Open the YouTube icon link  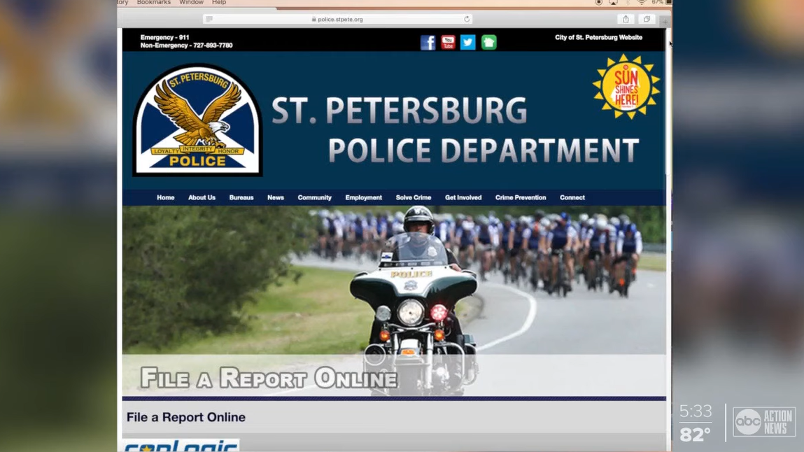click(x=448, y=42)
